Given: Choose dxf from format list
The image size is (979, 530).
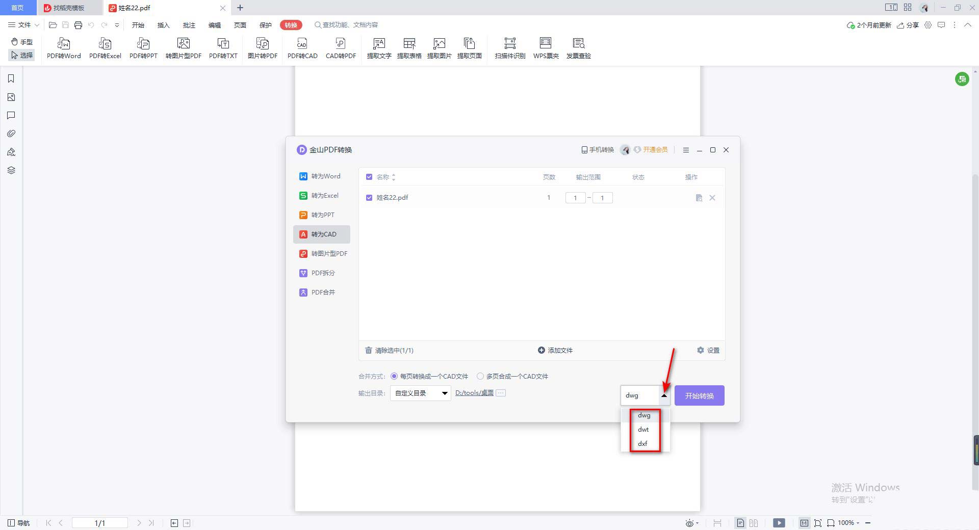Looking at the screenshot, I should click(x=645, y=444).
